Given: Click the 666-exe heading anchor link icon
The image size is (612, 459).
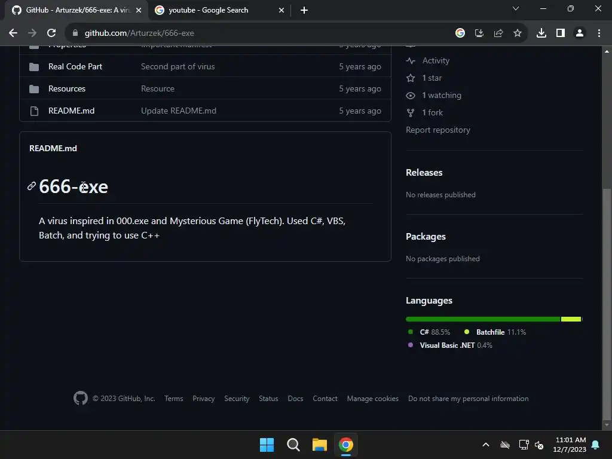Looking at the screenshot, I should (x=32, y=186).
